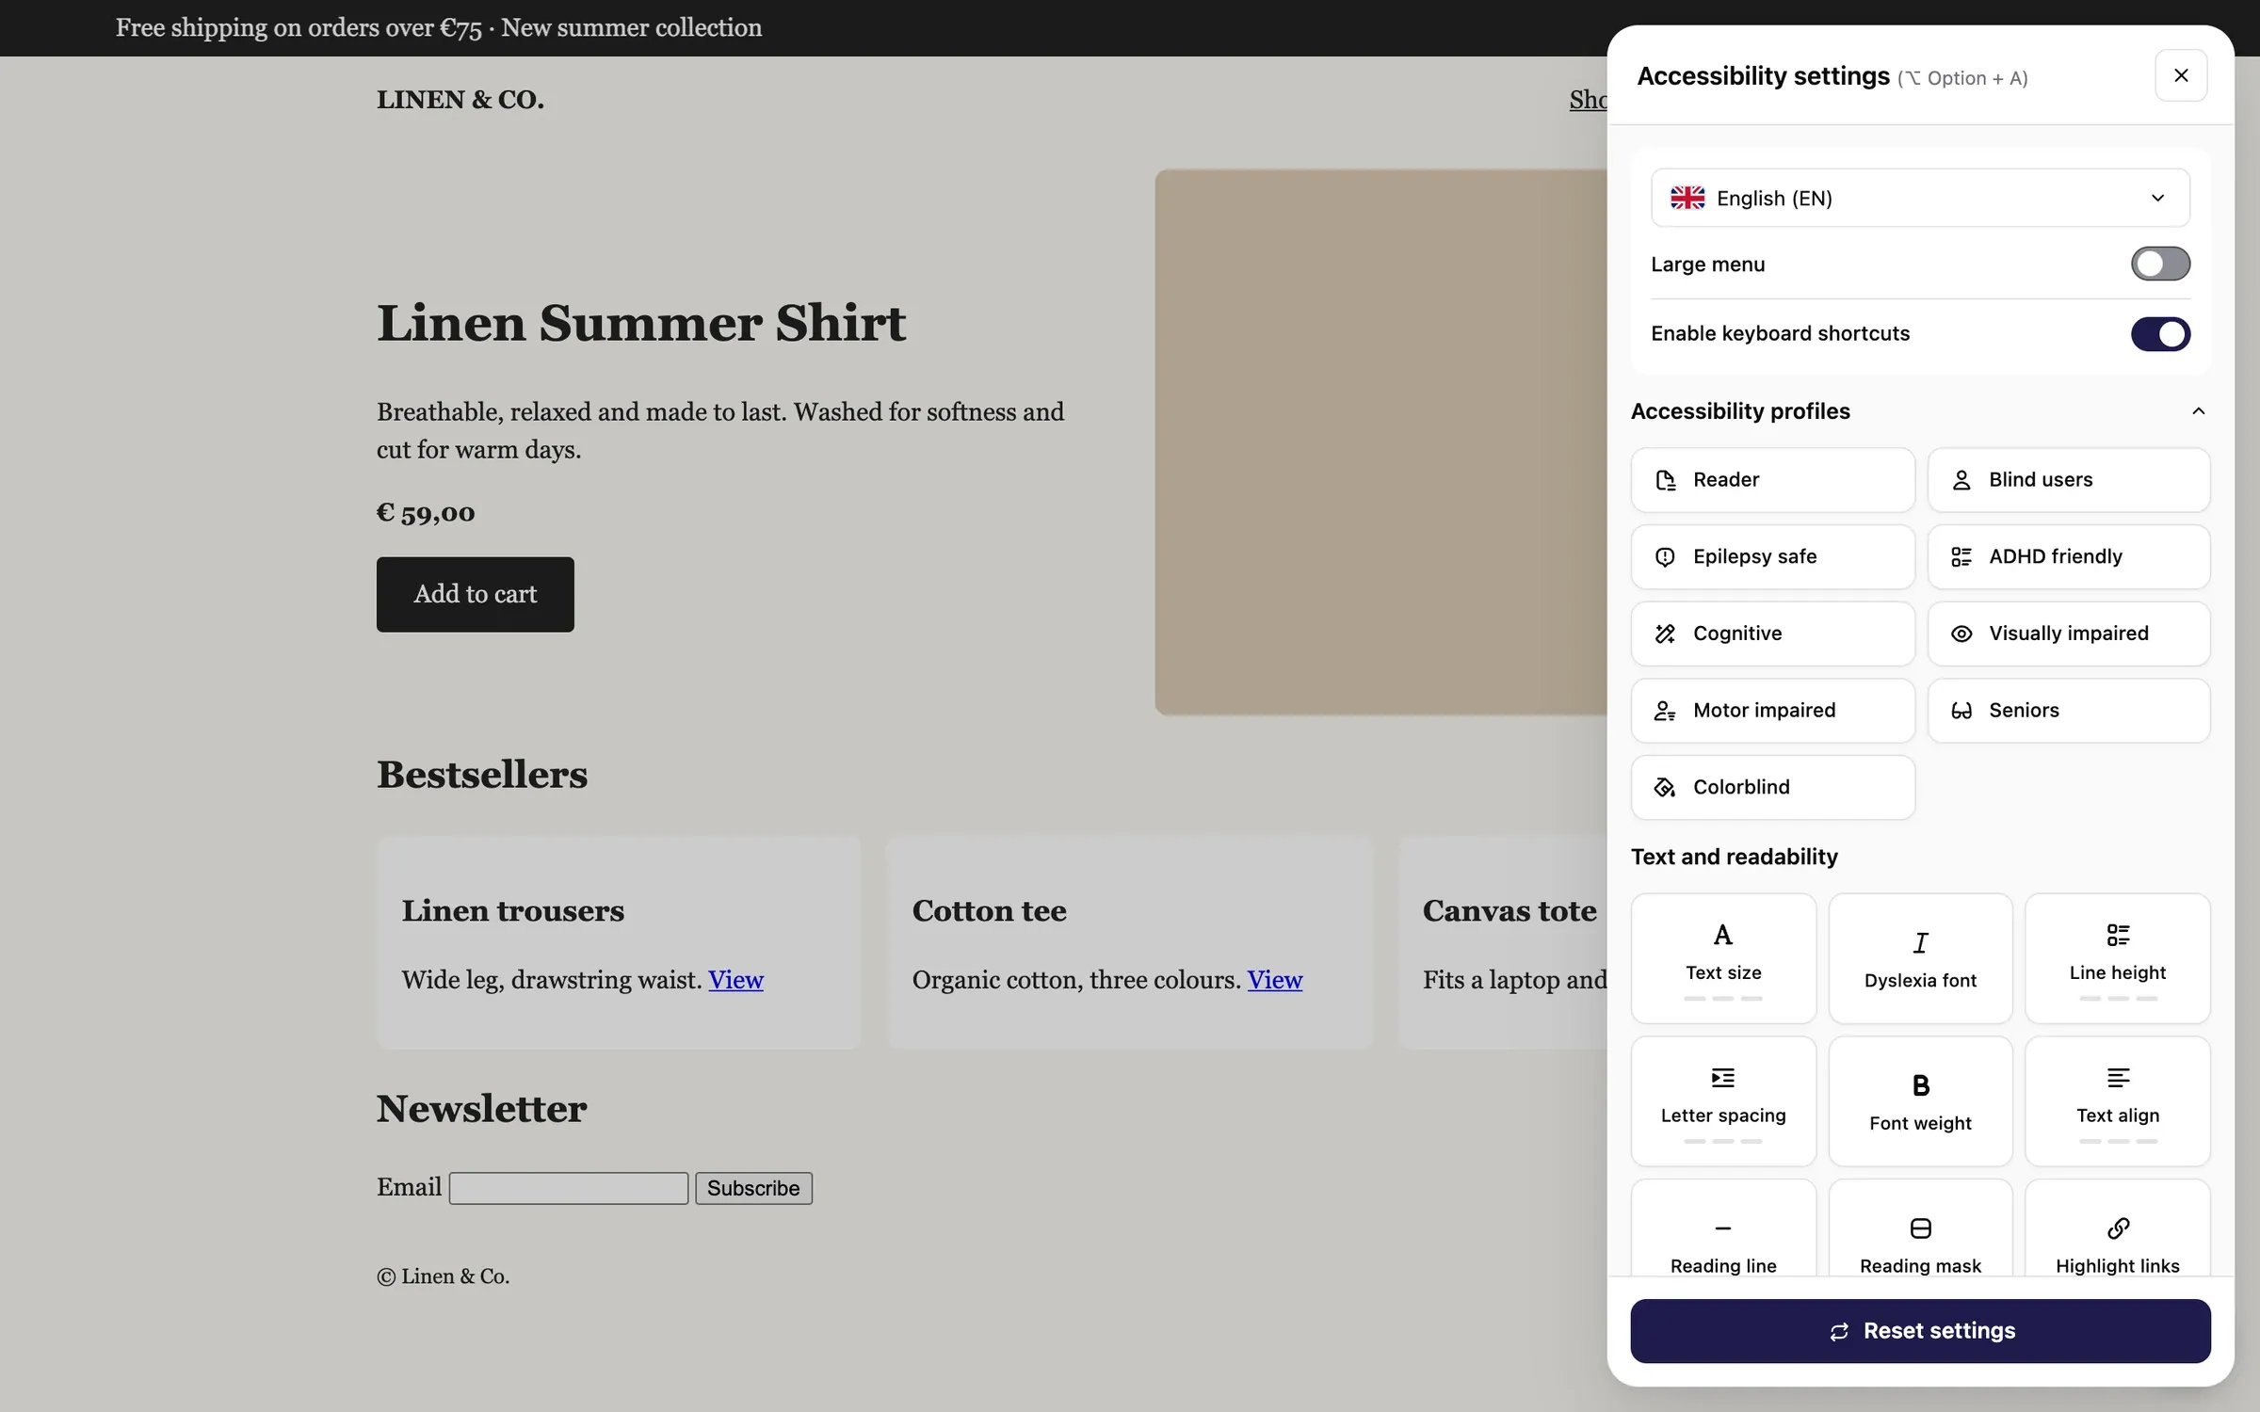Screen dimensions: 2260x1412
Task: Click the Dyslexia font italic icon
Action: (x=1920, y=942)
